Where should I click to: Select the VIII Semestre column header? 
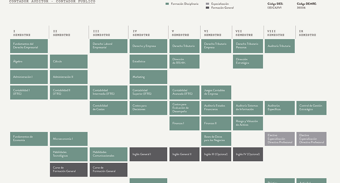point(276,33)
